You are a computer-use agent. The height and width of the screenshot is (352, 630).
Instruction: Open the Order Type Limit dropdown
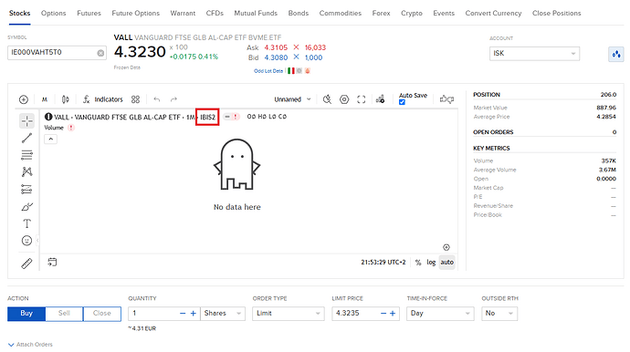(x=289, y=314)
